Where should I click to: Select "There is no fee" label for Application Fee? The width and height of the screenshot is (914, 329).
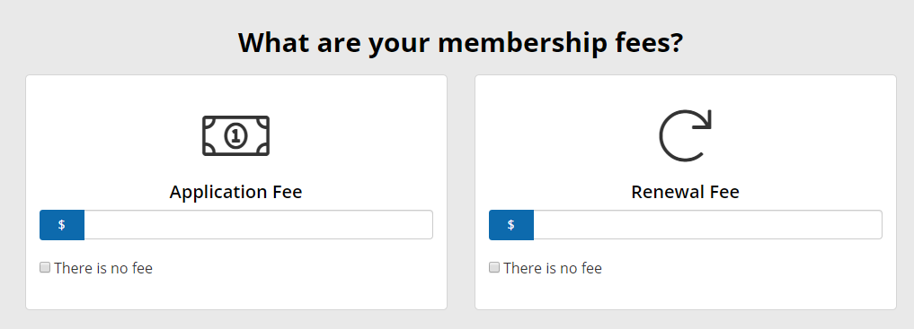103,268
